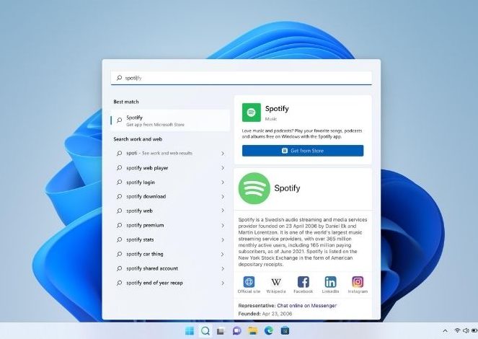
Task: Click the 'Founded: Apr 23, 2006' line
Action: [x=265, y=314]
